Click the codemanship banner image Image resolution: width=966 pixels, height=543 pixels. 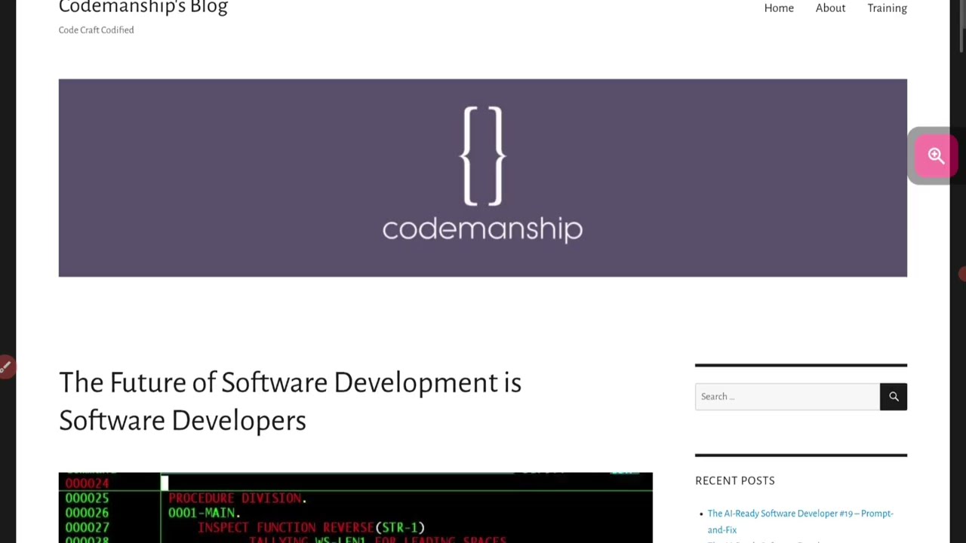pos(483,178)
